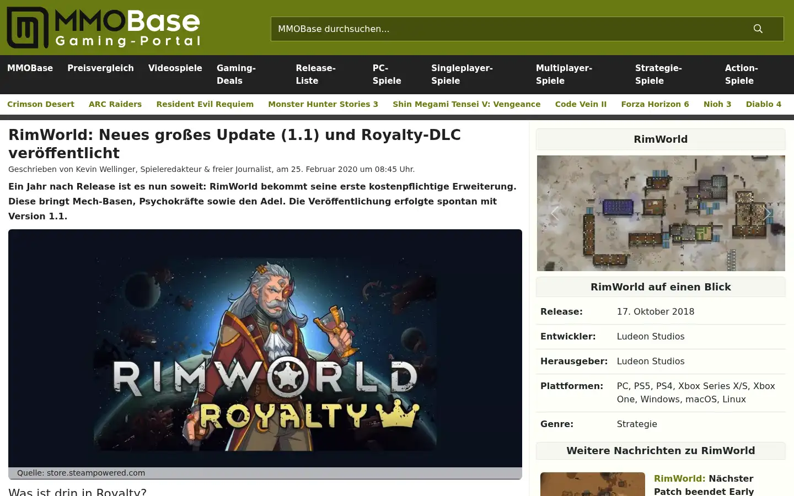Open Strategie-Spiele category
794x496 pixels.
tap(658, 74)
